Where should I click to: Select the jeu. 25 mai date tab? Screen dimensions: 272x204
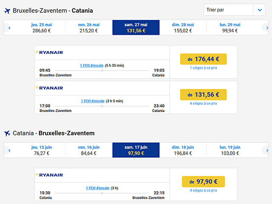pyautogui.click(x=42, y=28)
